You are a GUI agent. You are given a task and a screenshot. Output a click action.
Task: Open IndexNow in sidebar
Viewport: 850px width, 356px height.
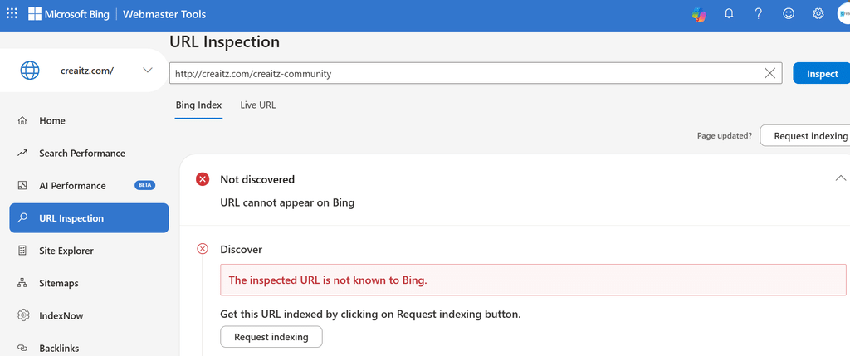tap(89, 316)
